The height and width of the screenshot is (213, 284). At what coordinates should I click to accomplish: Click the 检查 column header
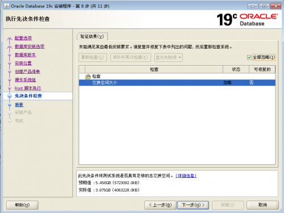154,70
